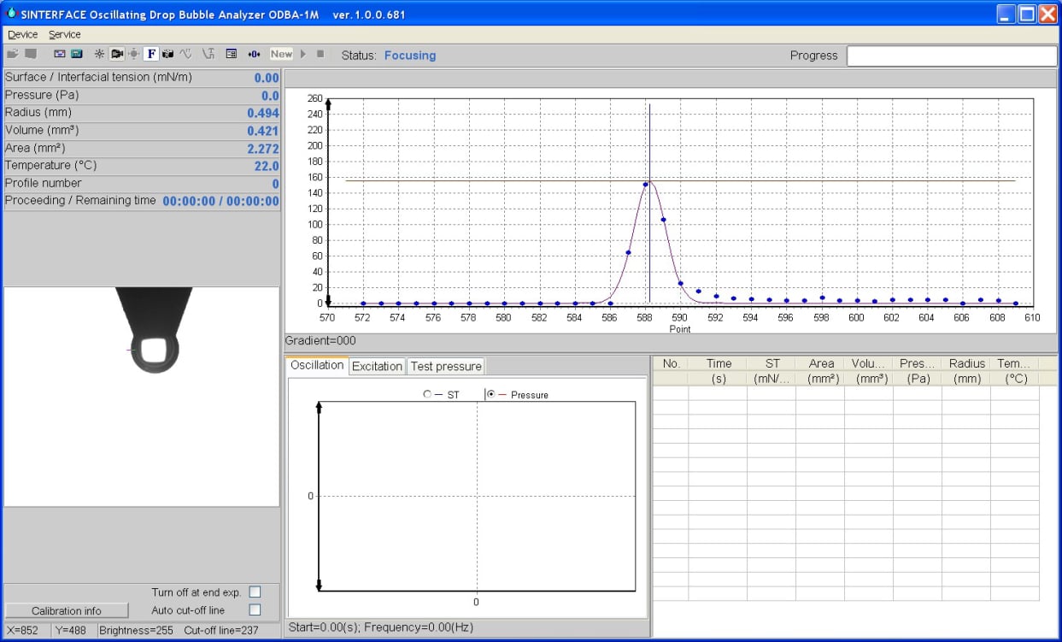This screenshot has width=1062, height=642.
Task: Click the Area value 2.272
Action: [x=263, y=149]
